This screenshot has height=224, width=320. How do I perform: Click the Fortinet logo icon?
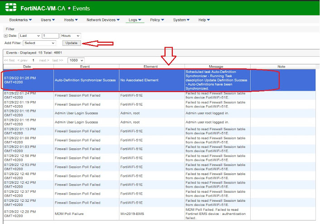pos(11,7)
